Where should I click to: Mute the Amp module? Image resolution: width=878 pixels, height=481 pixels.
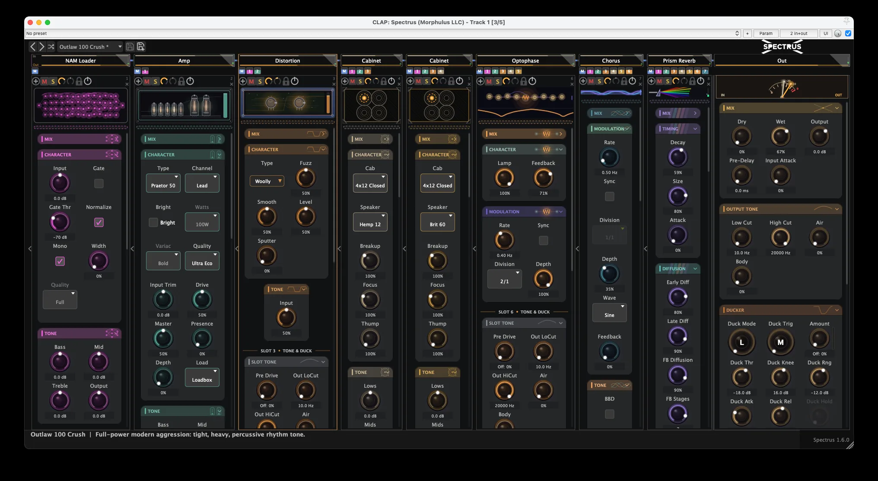[x=147, y=81]
